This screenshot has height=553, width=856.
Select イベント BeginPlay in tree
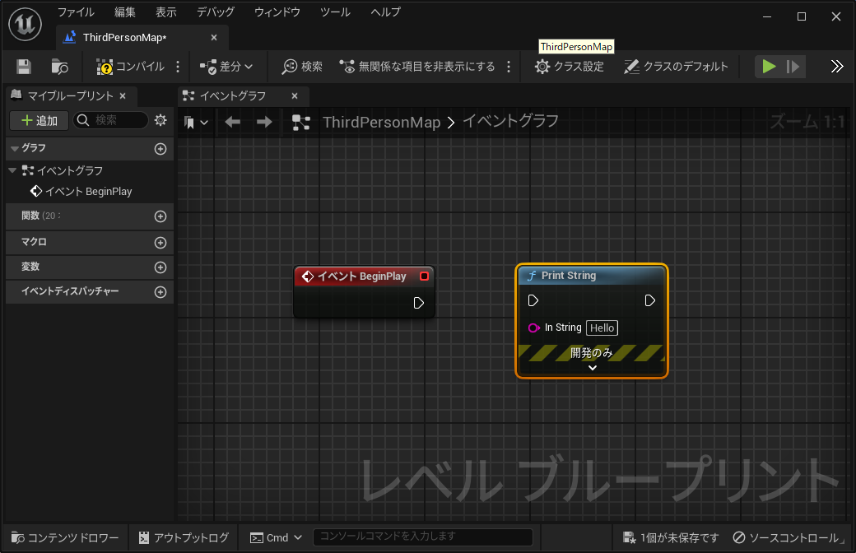tap(81, 191)
